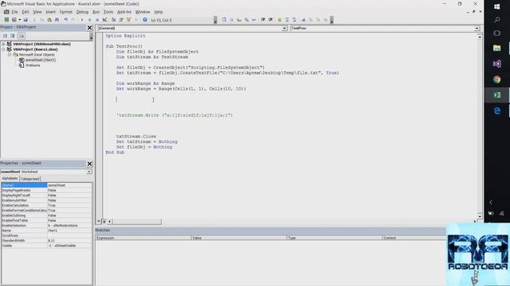Open the Tools menu
The width and height of the screenshot is (510, 286).
pyautogui.click(x=108, y=12)
